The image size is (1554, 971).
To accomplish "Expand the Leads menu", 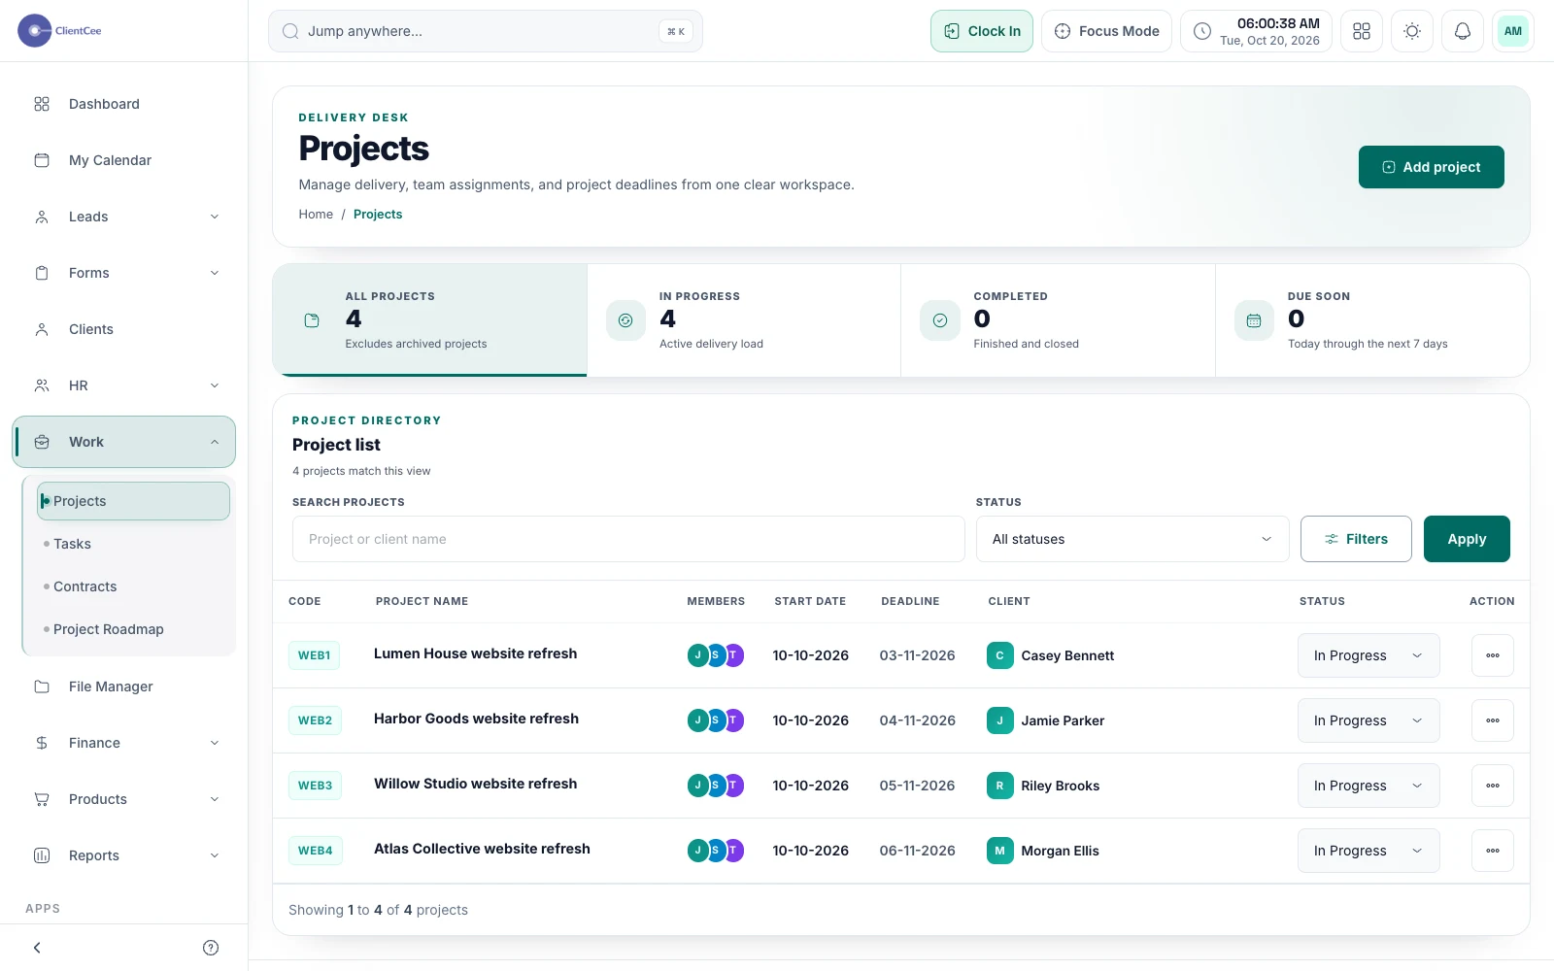I will coord(124,217).
